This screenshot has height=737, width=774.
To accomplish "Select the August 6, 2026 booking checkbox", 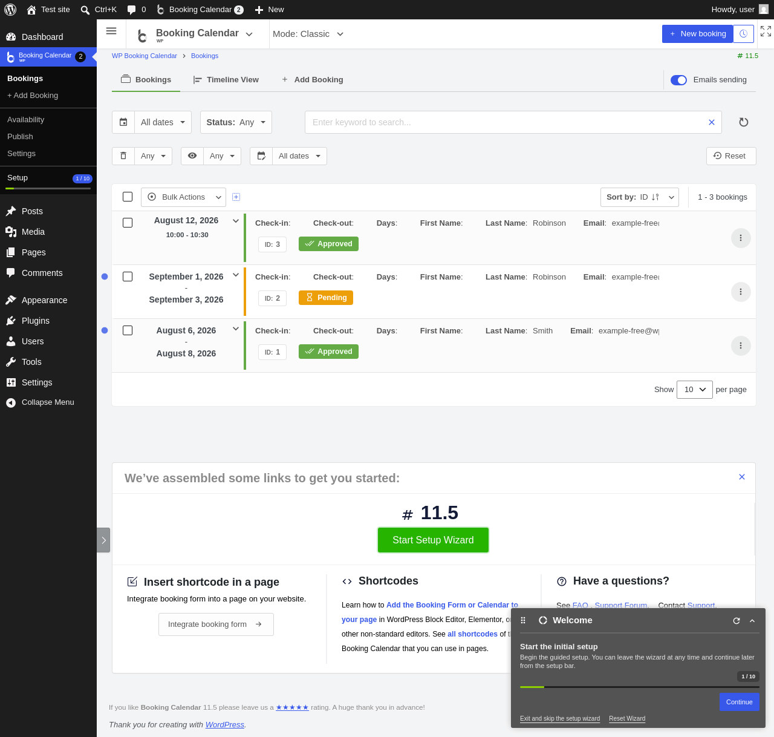I will point(128,330).
